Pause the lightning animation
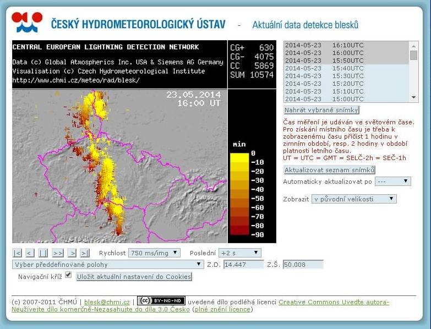This screenshot has height=329, width=431. (43, 253)
